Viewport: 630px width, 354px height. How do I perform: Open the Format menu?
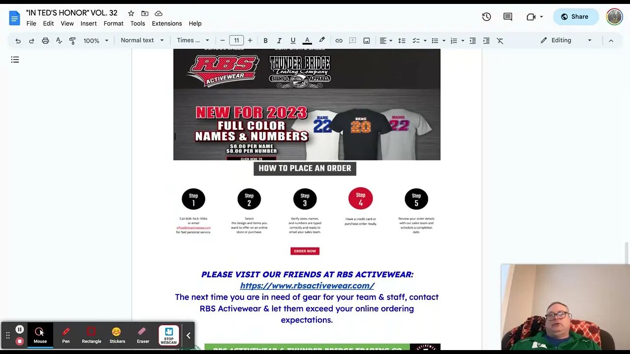(113, 24)
